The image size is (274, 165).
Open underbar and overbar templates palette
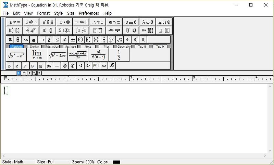pos(98,30)
